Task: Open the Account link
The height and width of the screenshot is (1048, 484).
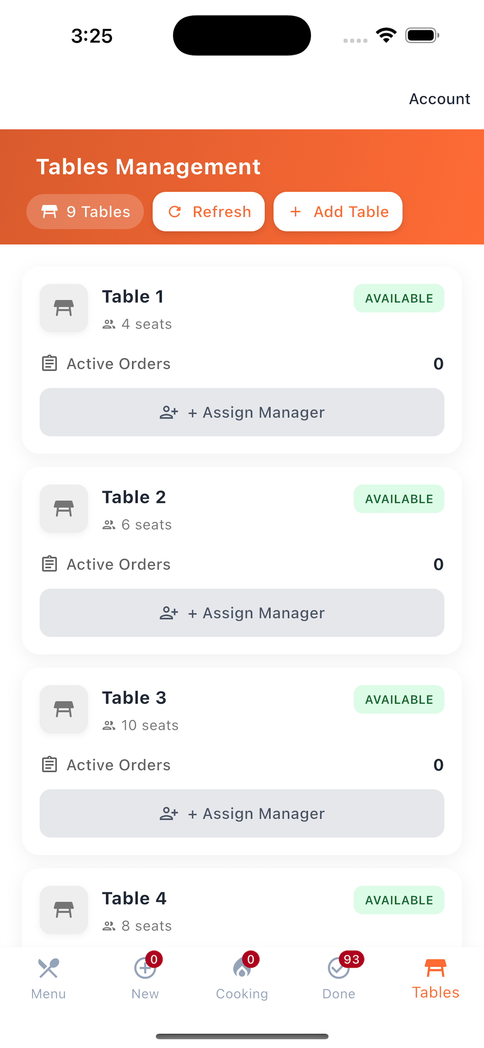Action: pyautogui.click(x=440, y=99)
